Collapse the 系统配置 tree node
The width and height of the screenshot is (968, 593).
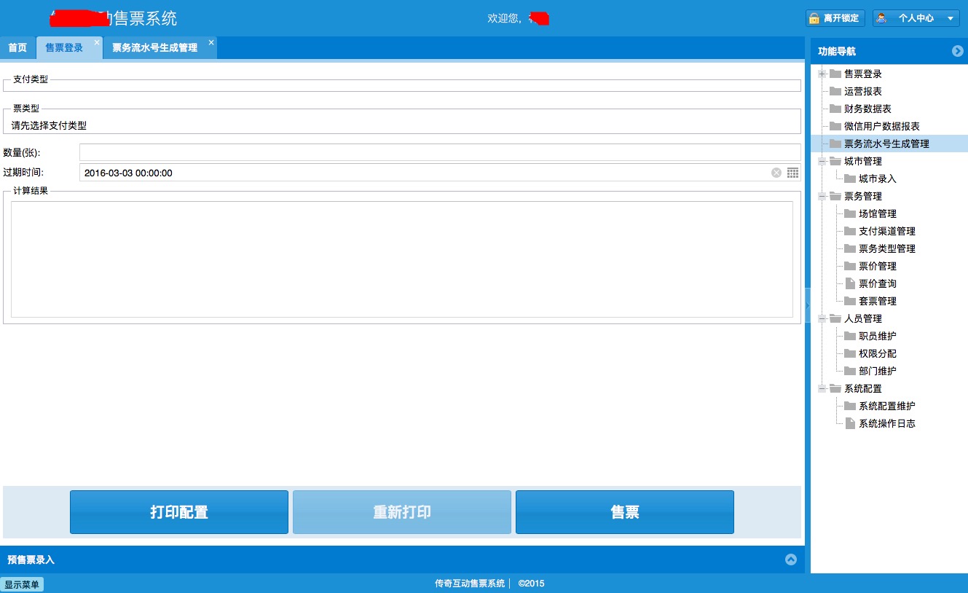coord(822,388)
